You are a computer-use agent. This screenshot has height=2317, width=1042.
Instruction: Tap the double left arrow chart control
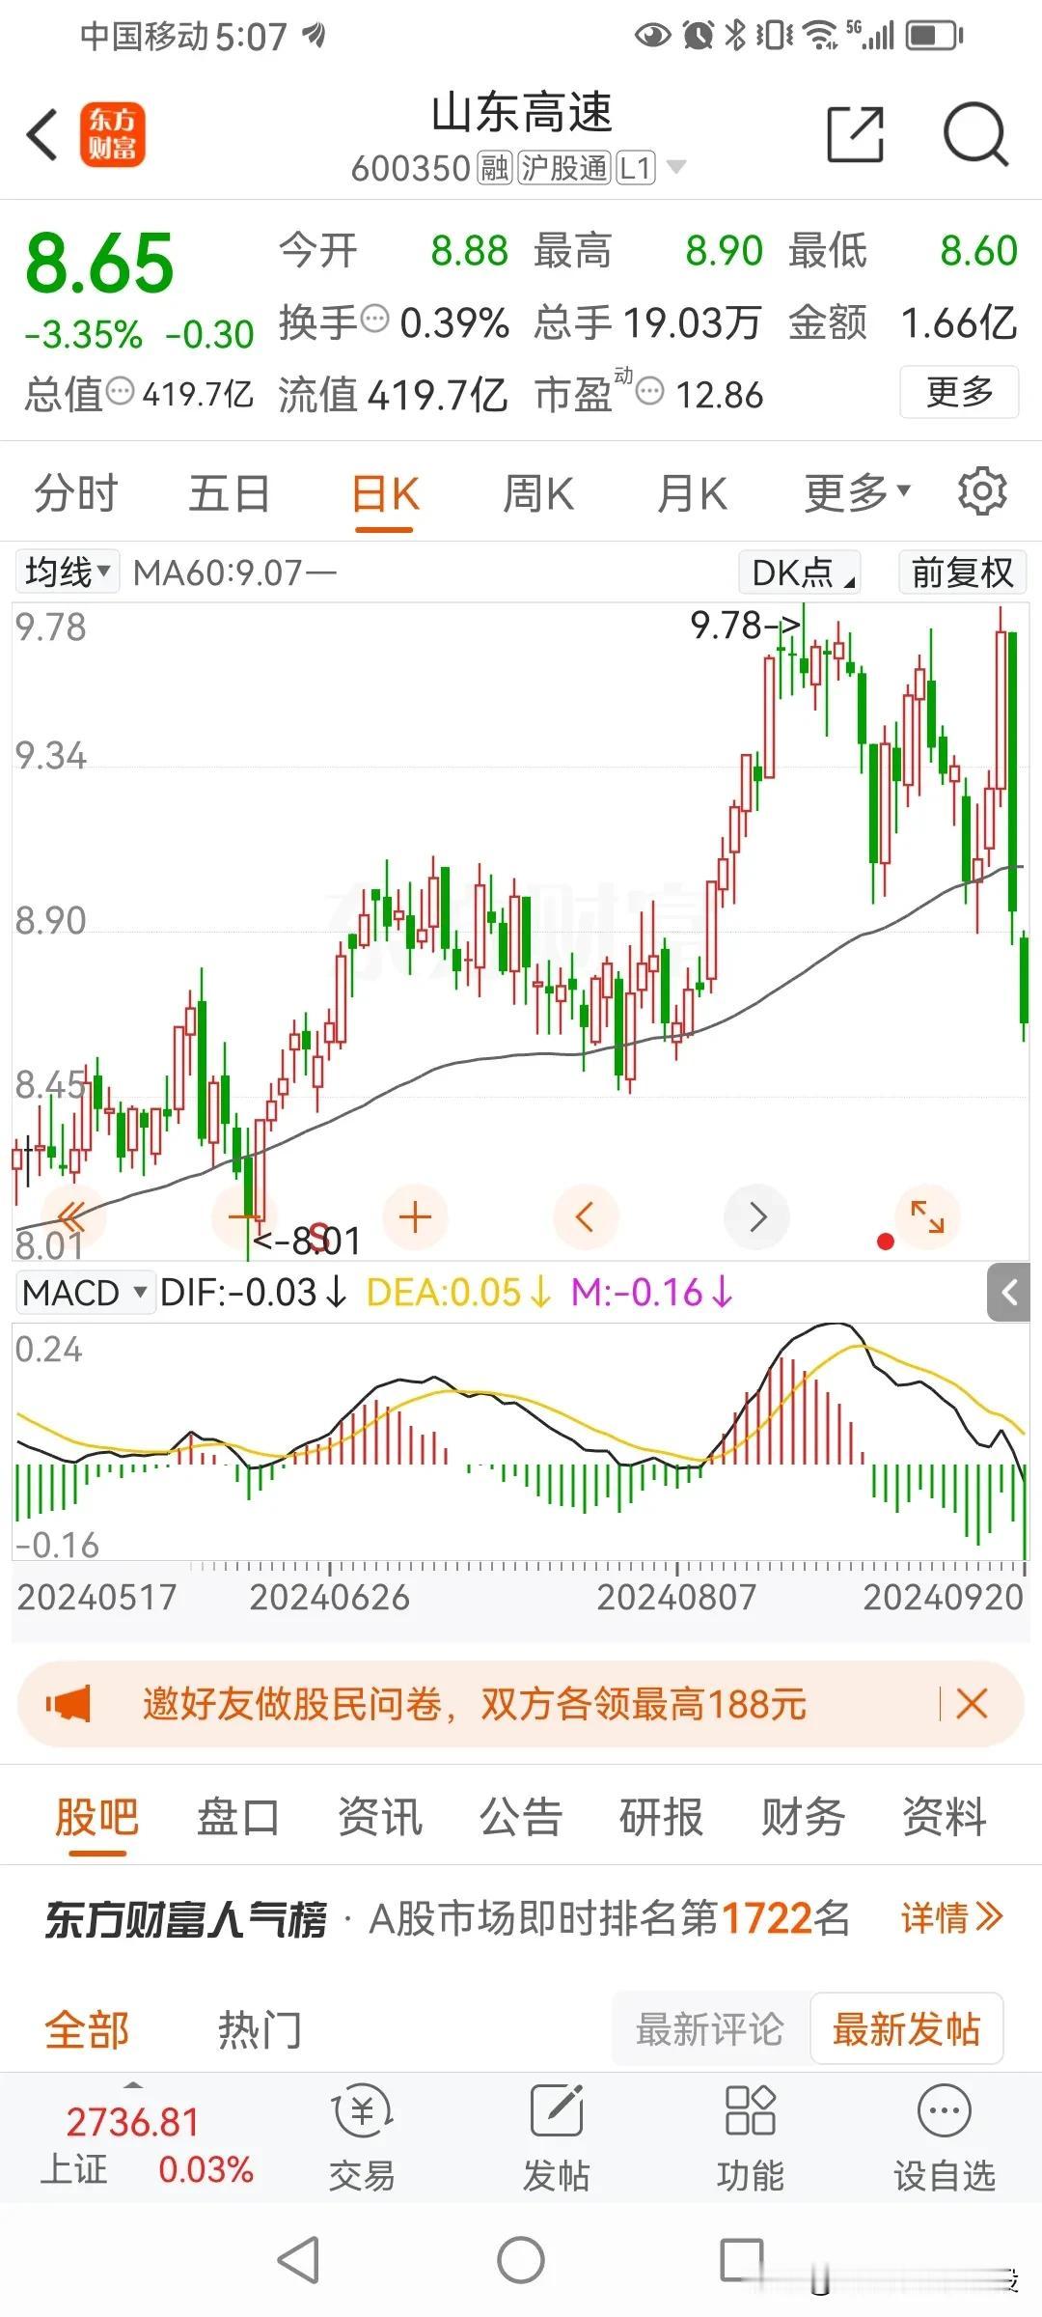click(x=72, y=1216)
